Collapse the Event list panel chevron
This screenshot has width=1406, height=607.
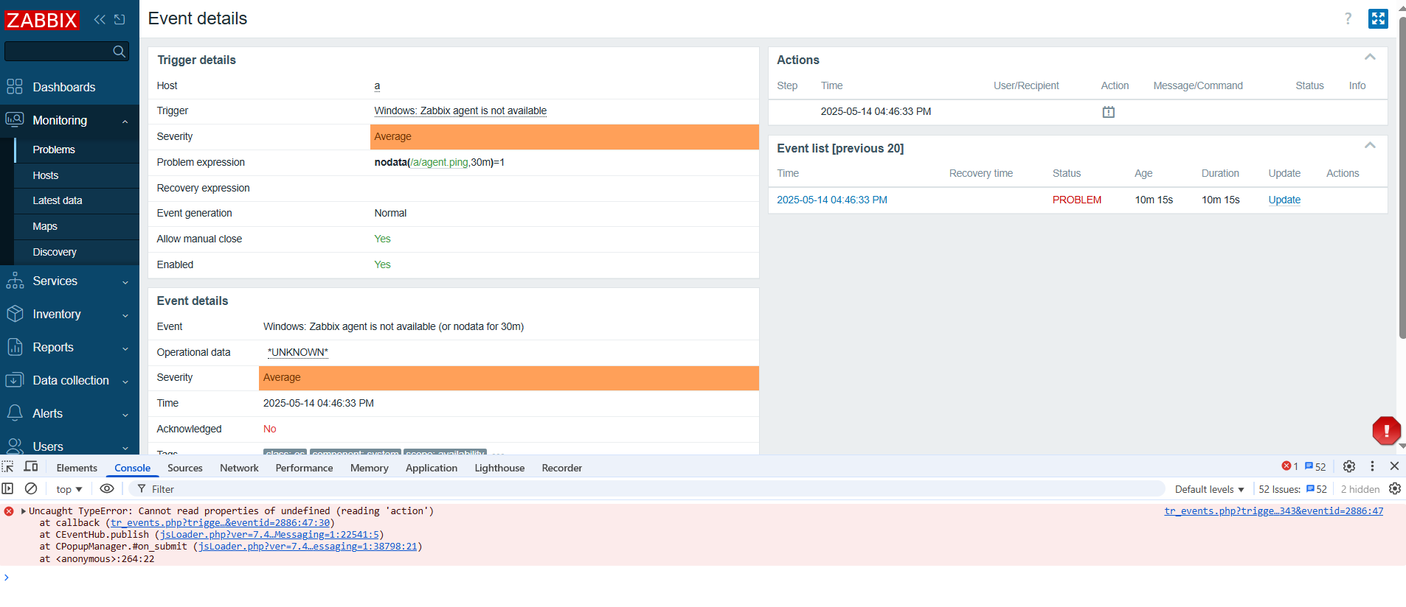click(1370, 146)
